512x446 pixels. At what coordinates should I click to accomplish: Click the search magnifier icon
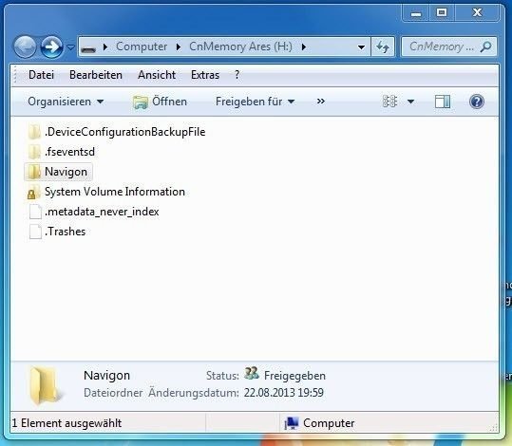[x=486, y=47]
